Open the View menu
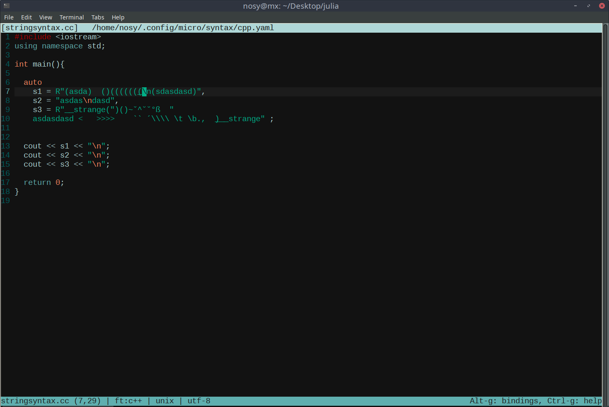 click(x=46, y=17)
